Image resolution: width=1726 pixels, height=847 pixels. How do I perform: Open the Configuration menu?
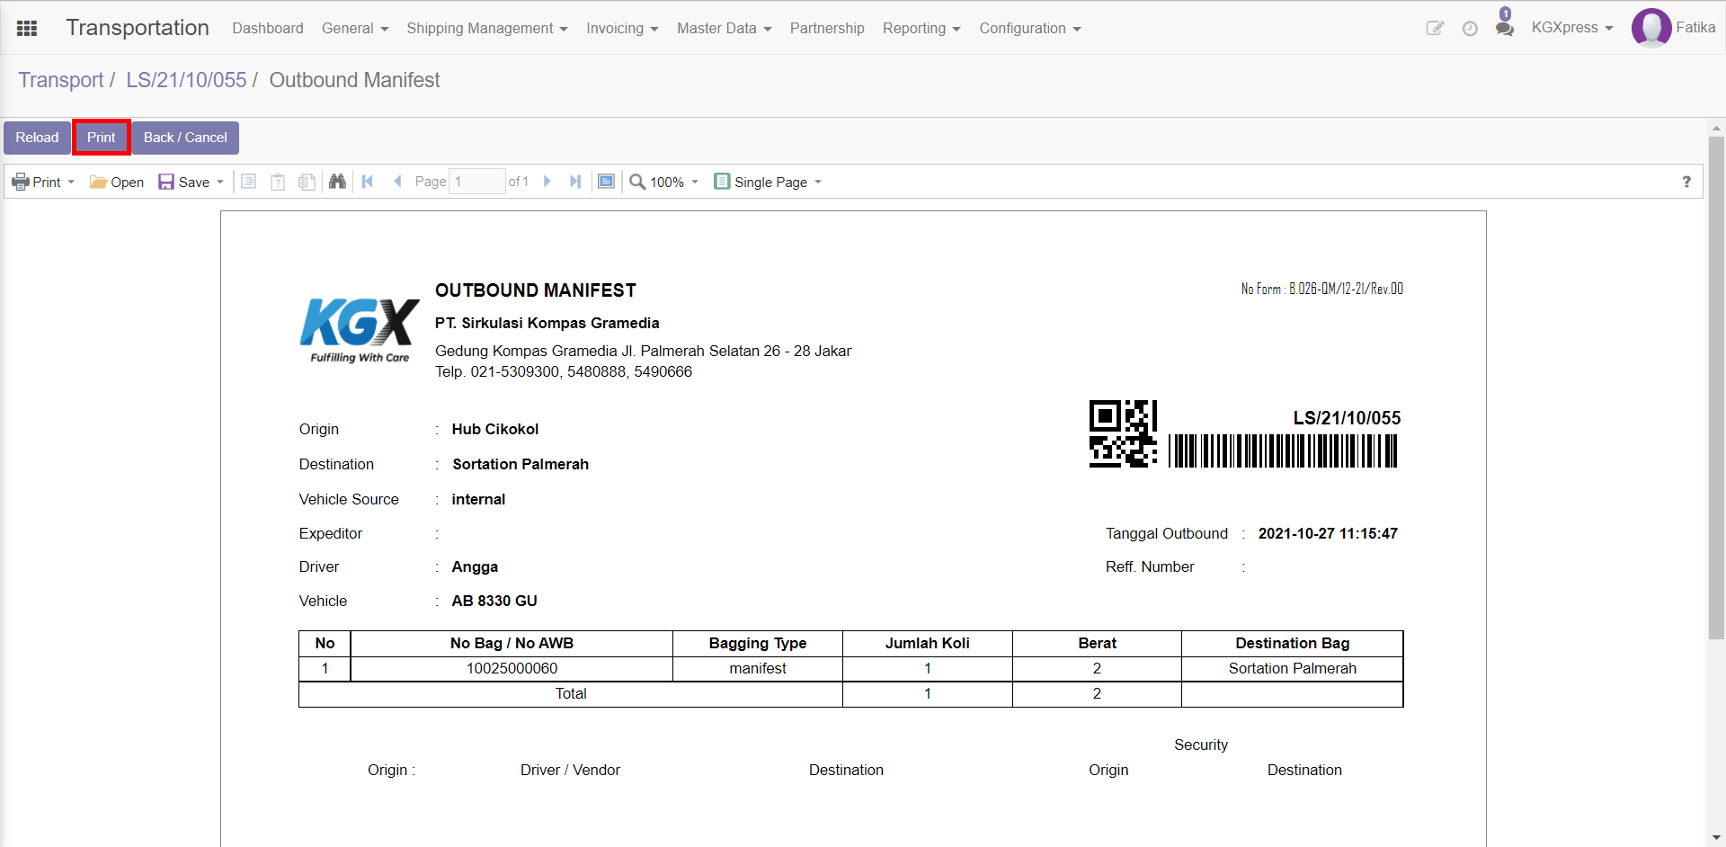pos(1030,28)
